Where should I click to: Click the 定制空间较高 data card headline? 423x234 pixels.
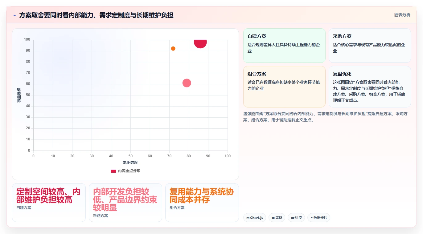[48, 196]
